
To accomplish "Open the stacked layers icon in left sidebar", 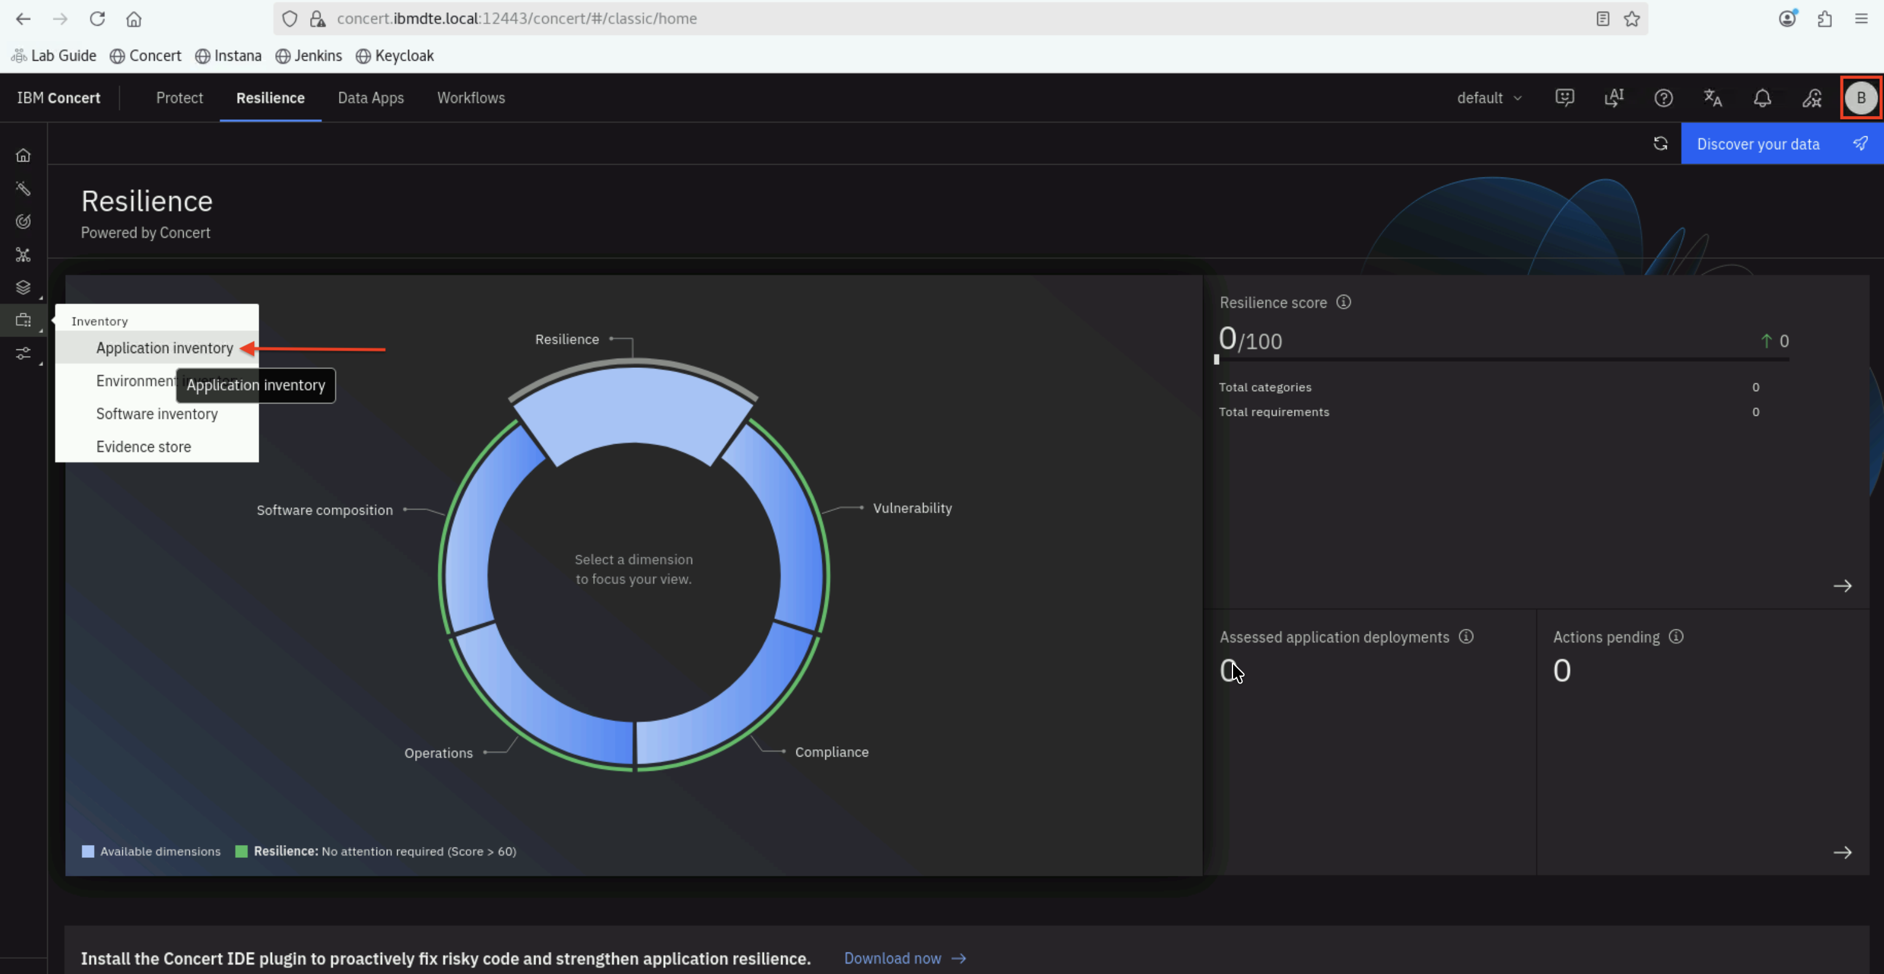I will point(23,287).
